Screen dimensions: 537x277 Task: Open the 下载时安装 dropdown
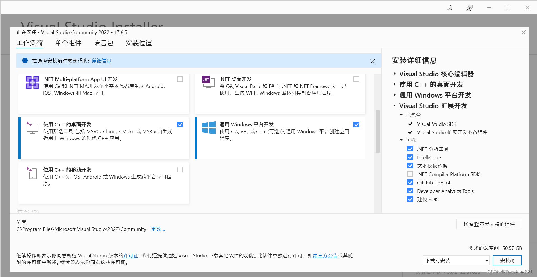(x=456, y=261)
